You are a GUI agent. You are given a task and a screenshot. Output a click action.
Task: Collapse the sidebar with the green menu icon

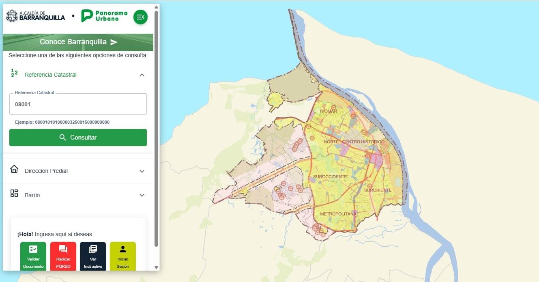pos(140,17)
